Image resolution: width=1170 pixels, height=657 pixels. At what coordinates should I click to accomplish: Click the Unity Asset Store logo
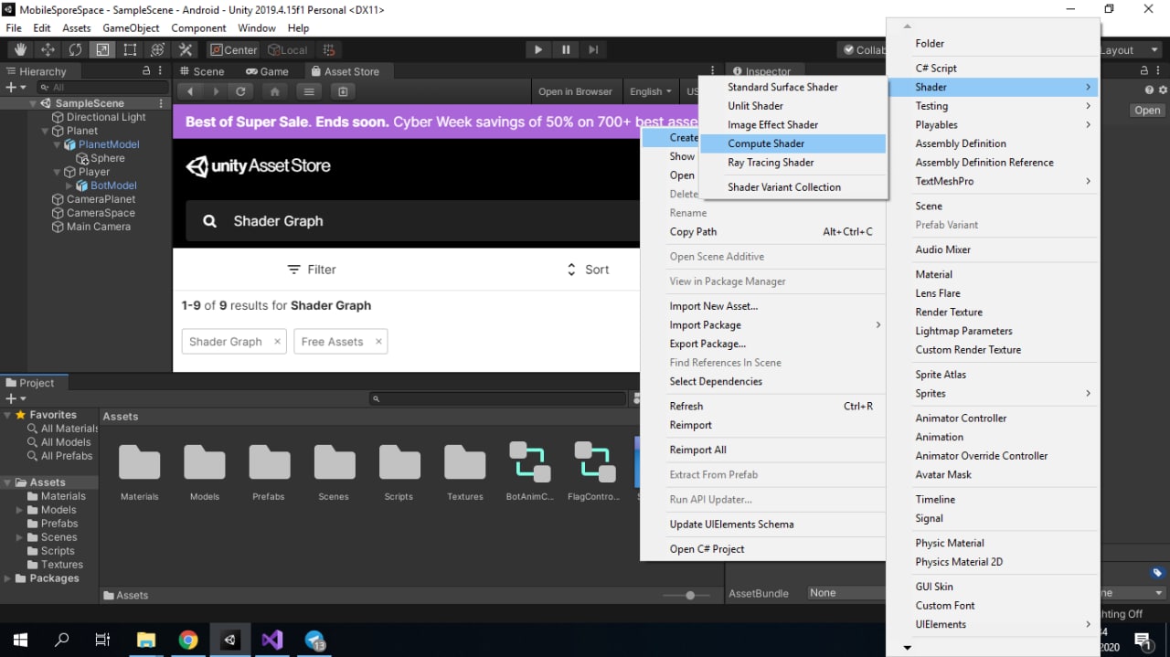[258, 166]
